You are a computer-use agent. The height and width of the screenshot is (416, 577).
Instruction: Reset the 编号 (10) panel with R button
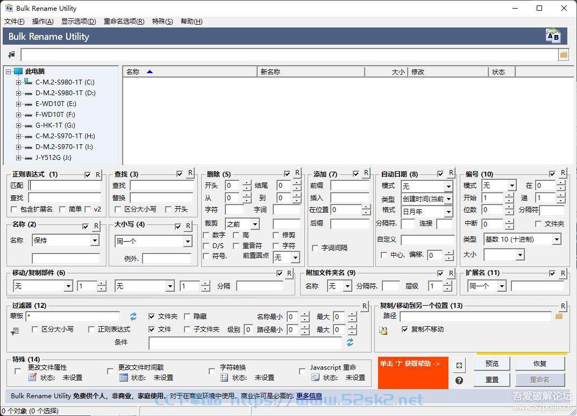tap(562, 173)
